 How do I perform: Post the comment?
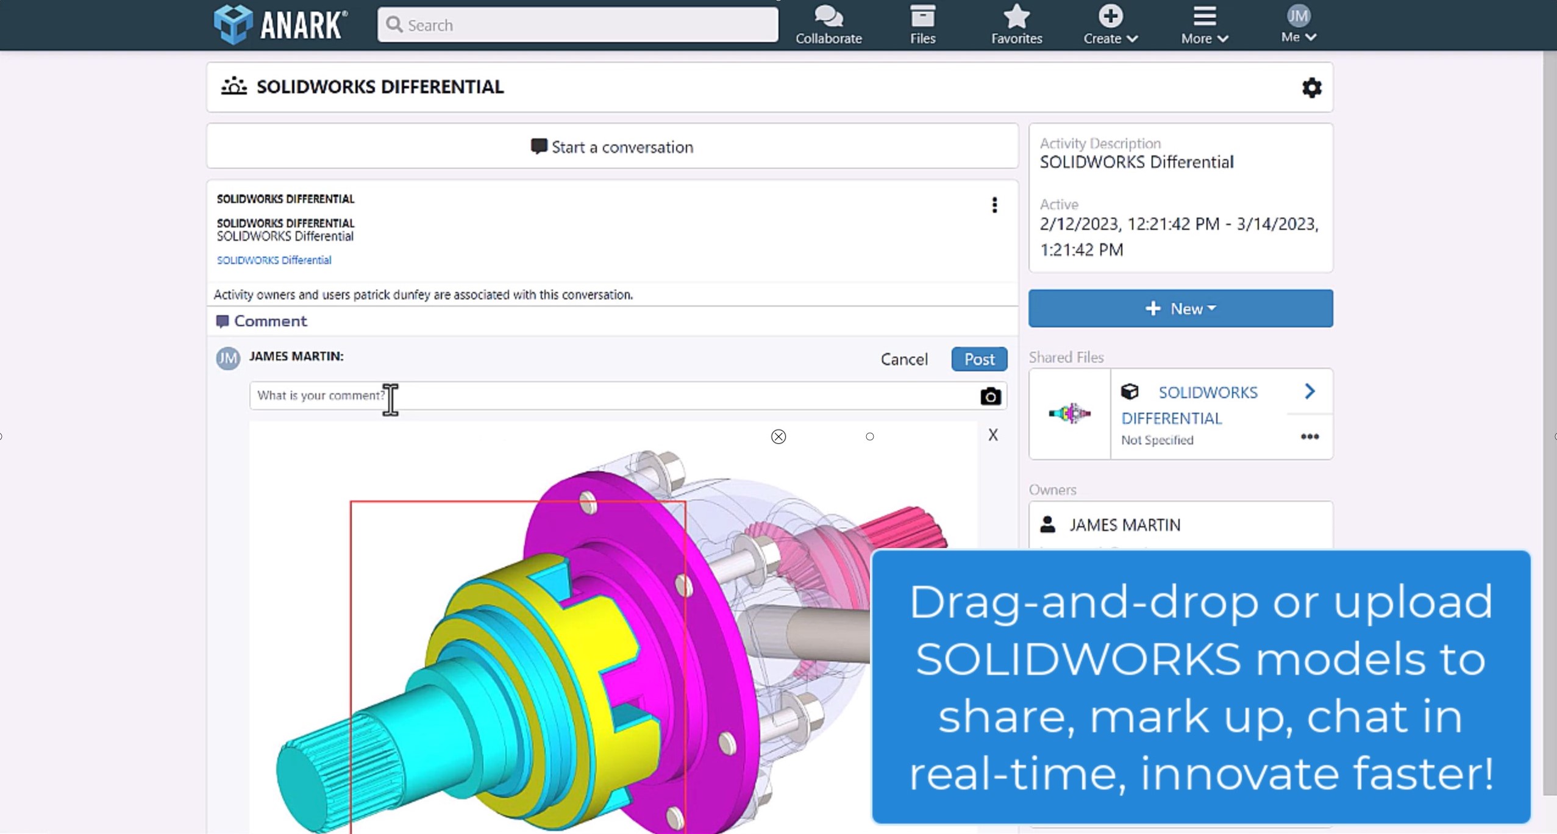point(978,359)
